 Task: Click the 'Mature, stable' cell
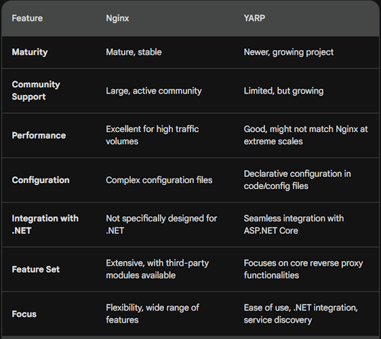(134, 52)
